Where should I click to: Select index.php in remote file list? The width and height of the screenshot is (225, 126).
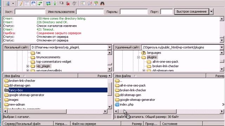click(x=127, y=104)
